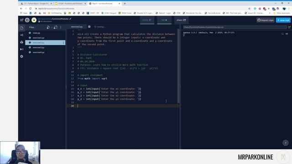Click the Python version console text
The height and width of the screenshot is (164, 292).
pos(209,32)
